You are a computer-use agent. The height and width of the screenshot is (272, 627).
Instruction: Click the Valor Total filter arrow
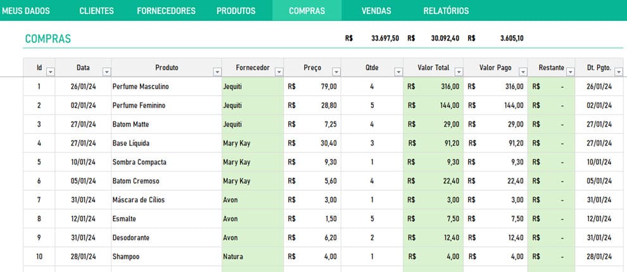459,72
